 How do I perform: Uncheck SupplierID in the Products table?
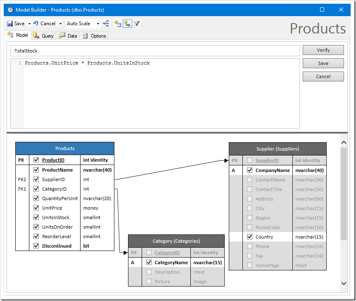tap(36, 179)
